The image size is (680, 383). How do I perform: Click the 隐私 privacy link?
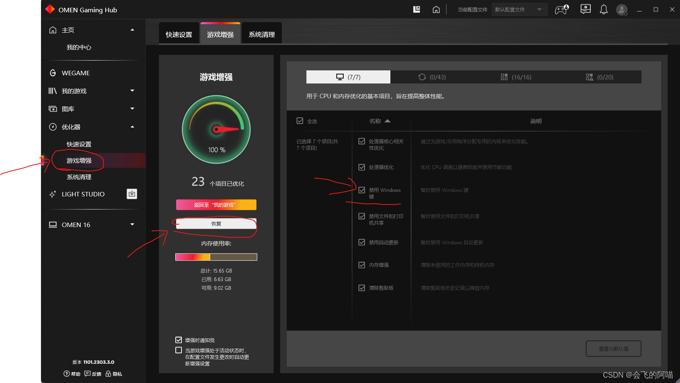118,374
